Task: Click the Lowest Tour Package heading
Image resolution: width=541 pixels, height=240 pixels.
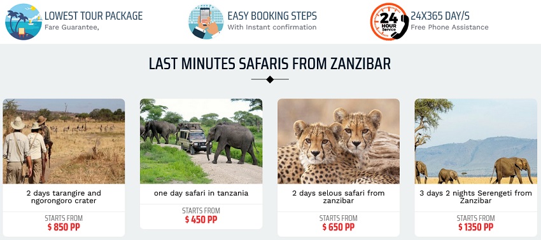Action: [94, 16]
